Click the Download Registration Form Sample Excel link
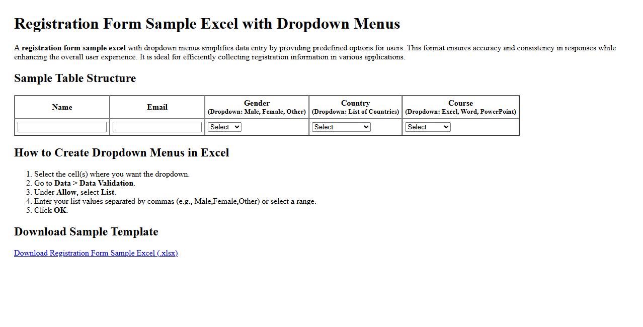Image resolution: width=643 pixels, height=327 pixels. click(x=96, y=253)
